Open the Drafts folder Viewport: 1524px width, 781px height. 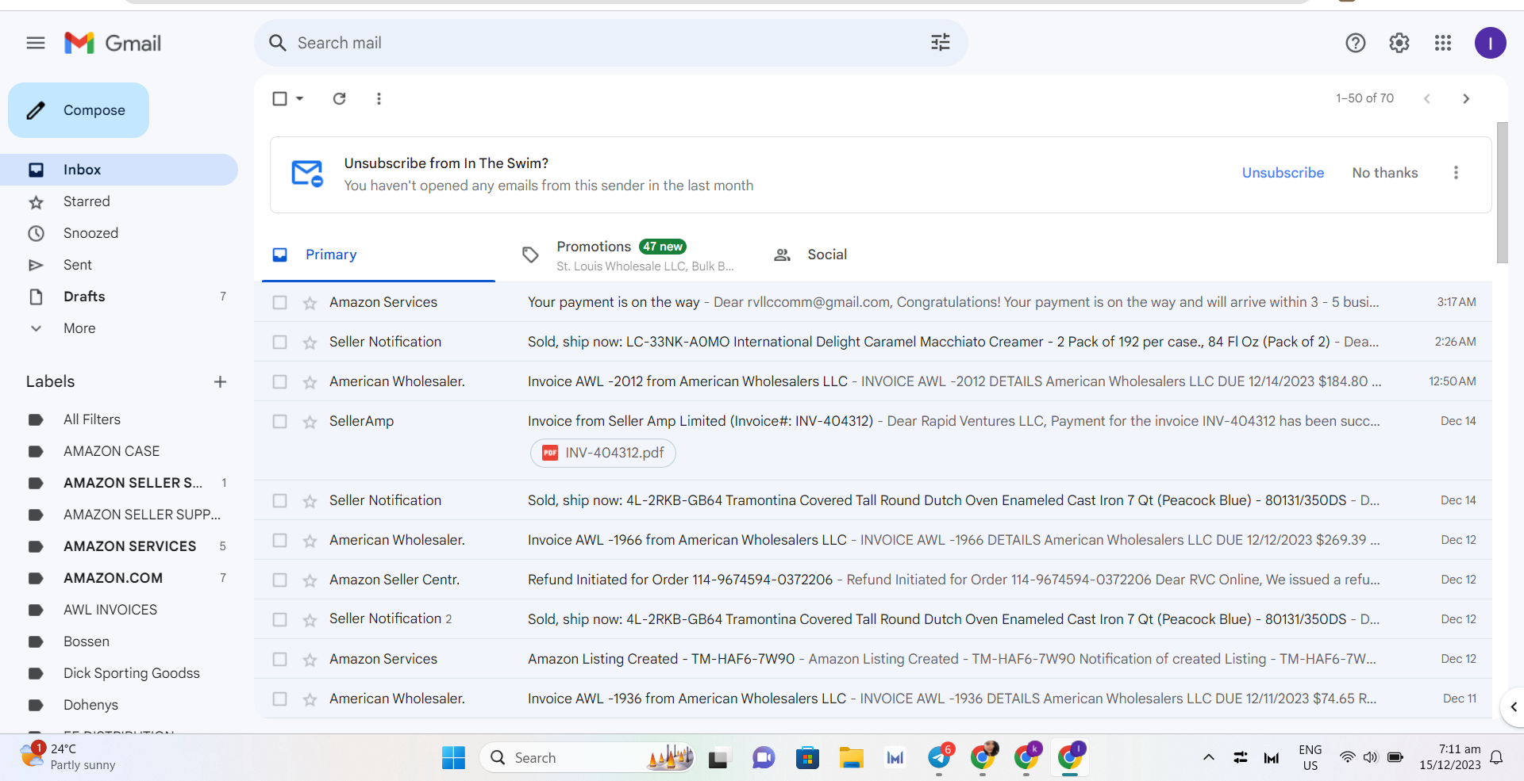pyautogui.click(x=119, y=297)
